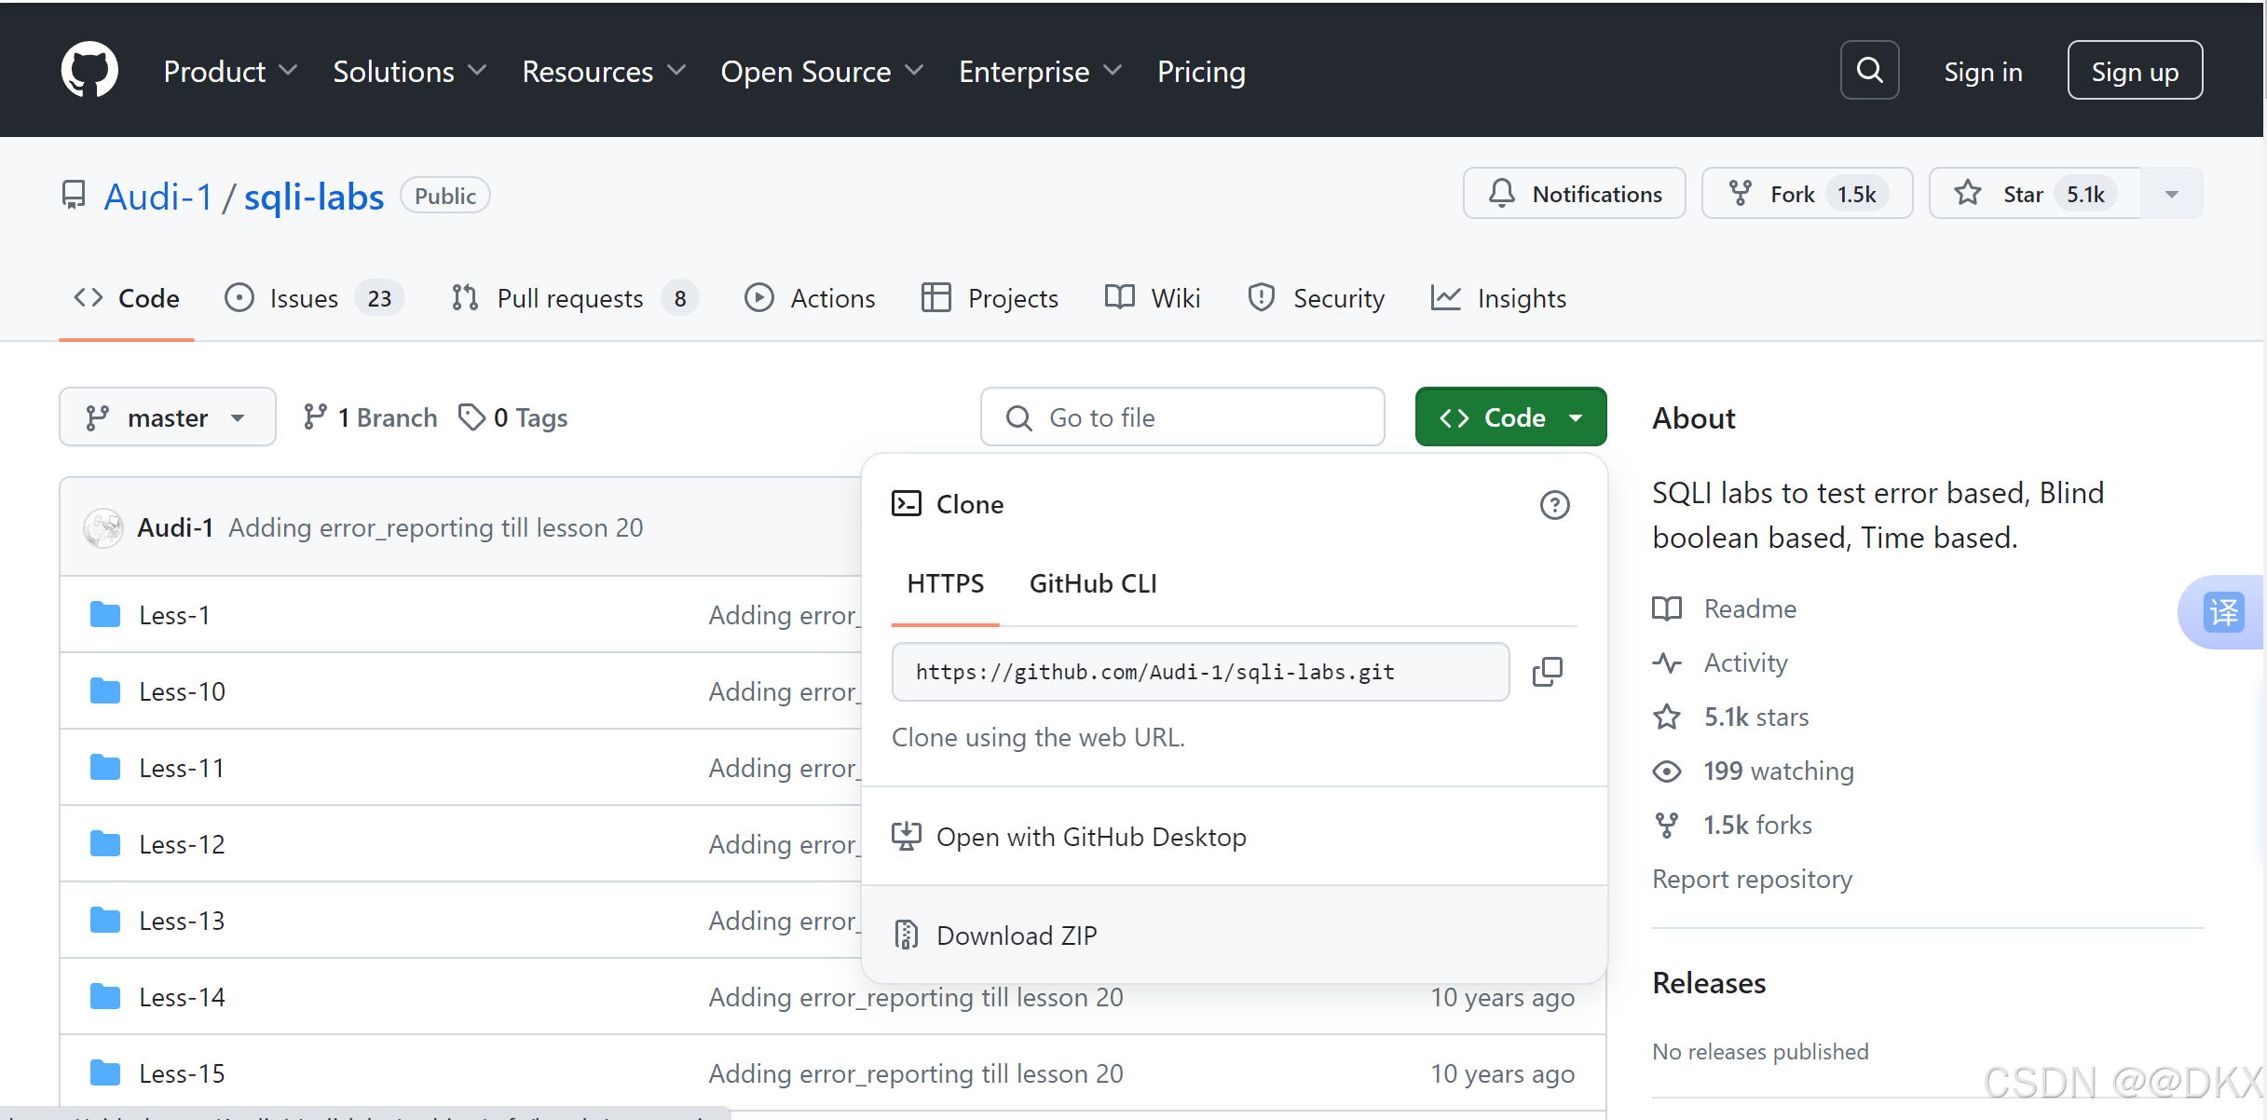Click the eye icon beside 199 watching

pos(1667,771)
